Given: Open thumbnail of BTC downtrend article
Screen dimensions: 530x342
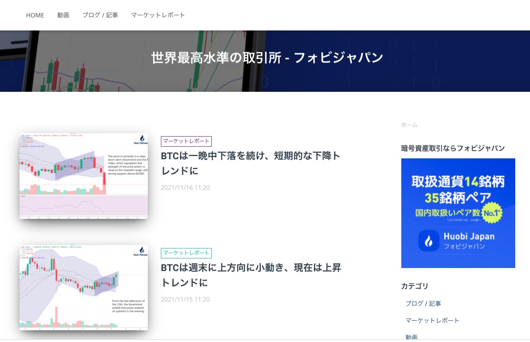Looking at the screenshot, I should (x=83, y=176).
